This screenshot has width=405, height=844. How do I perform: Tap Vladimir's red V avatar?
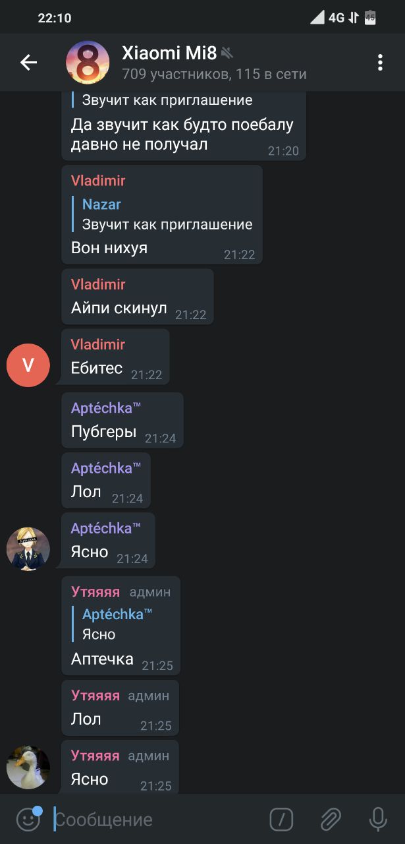[28, 365]
